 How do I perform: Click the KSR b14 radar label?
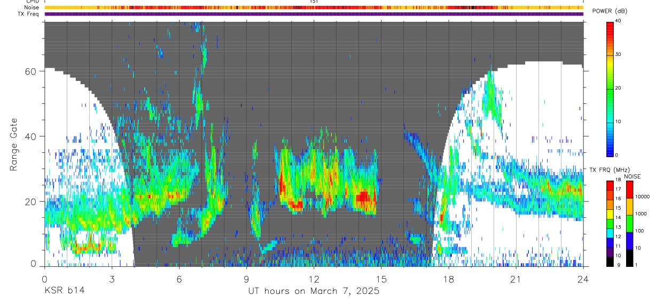pyautogui.click(x=64, y=291)
